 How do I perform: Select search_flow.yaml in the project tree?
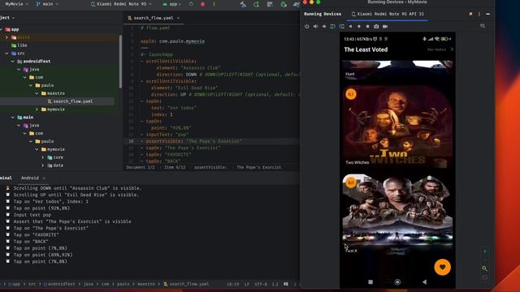coord(70,101)
